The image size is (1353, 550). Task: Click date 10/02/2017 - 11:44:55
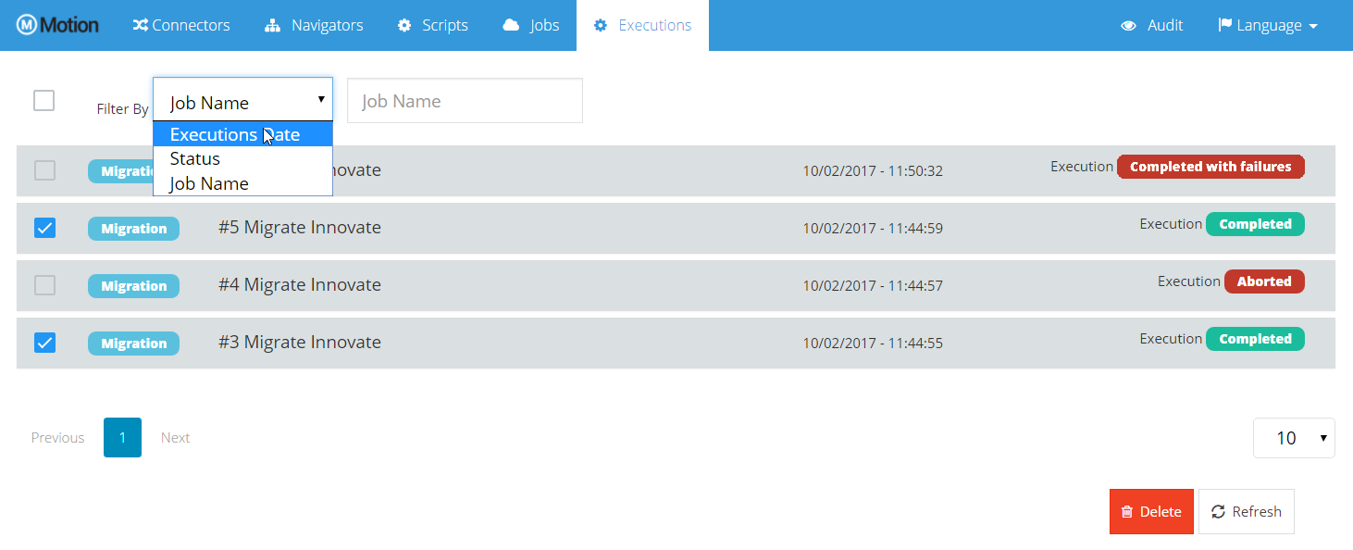coord(873,344)
